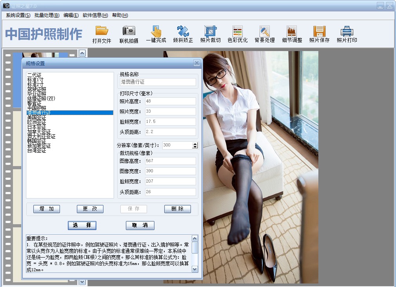
Task: Click the 打开文件 folder icon
Action: [x=102, y=31]
